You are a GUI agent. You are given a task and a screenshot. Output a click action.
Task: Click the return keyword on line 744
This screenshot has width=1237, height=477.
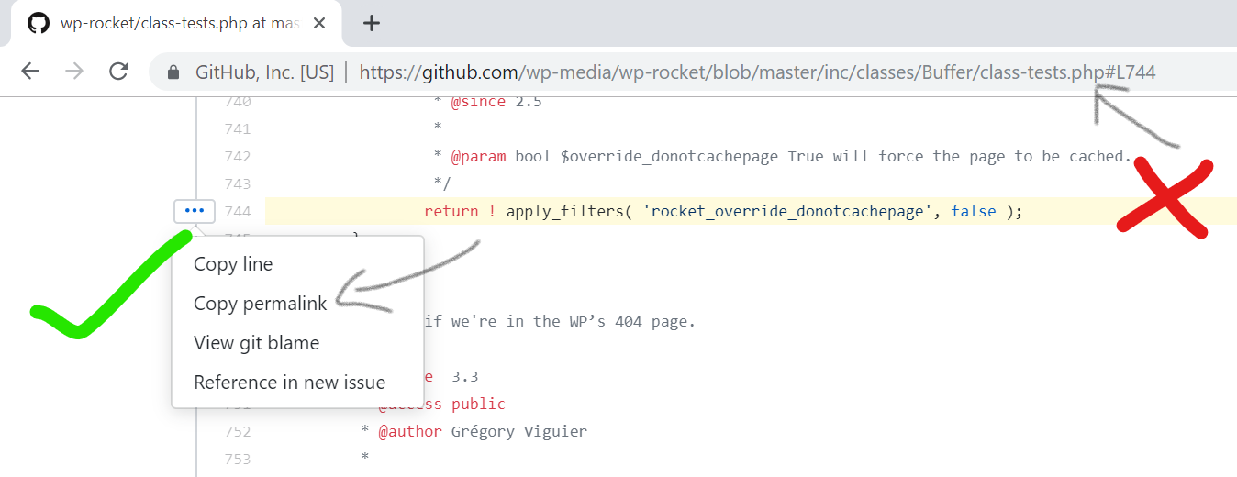click(451, 212)
